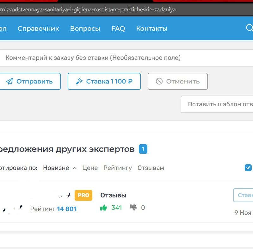This screenshot has width=253, height=249.
Task: Focus the order comment input field
Action: [x=126, y=58]
